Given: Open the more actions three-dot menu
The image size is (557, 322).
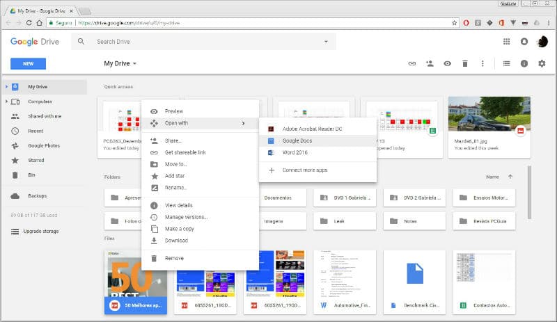Looking at the screenshot, I should point(483,63).
